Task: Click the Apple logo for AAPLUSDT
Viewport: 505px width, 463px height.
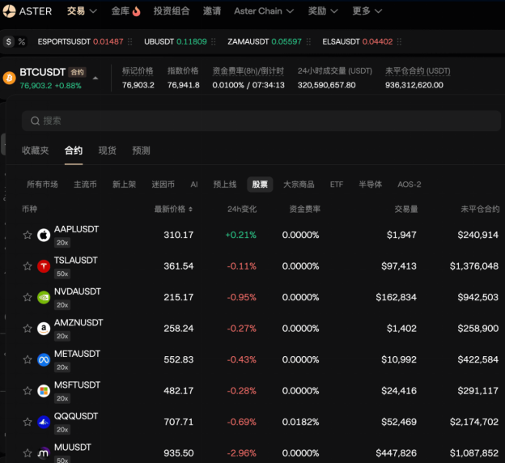Action: tap(44, 236)
